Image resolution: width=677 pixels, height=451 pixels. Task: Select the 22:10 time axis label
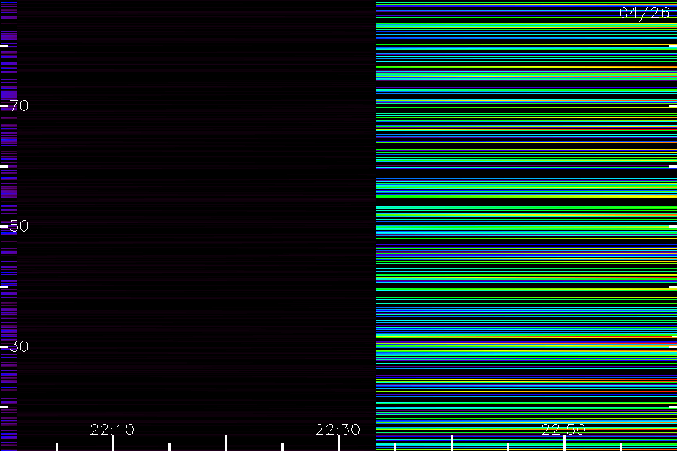pos(112,429)
